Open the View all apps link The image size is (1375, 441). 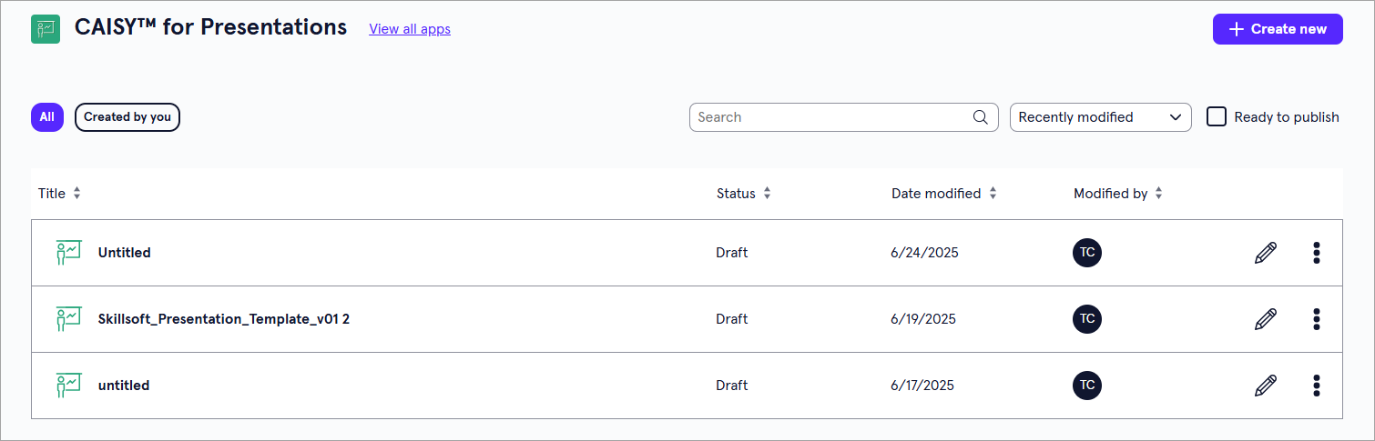click(410, 29)
